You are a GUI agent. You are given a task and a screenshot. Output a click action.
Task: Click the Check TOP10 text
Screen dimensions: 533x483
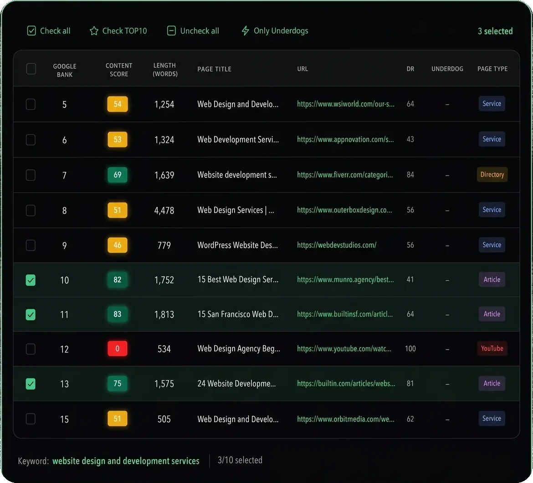pos(124,31)
